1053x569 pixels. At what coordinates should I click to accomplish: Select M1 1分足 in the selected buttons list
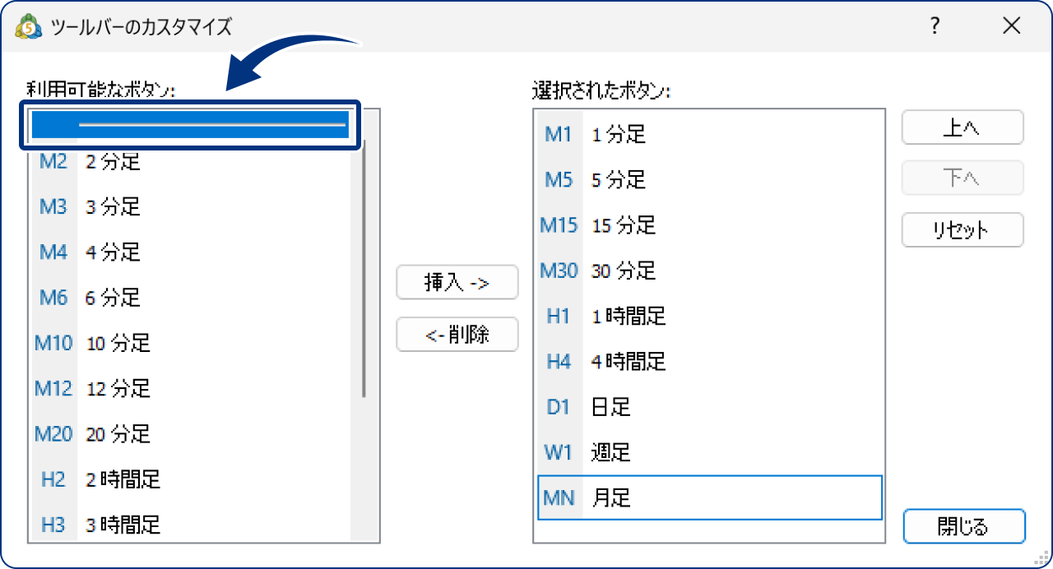click(625, 135)
